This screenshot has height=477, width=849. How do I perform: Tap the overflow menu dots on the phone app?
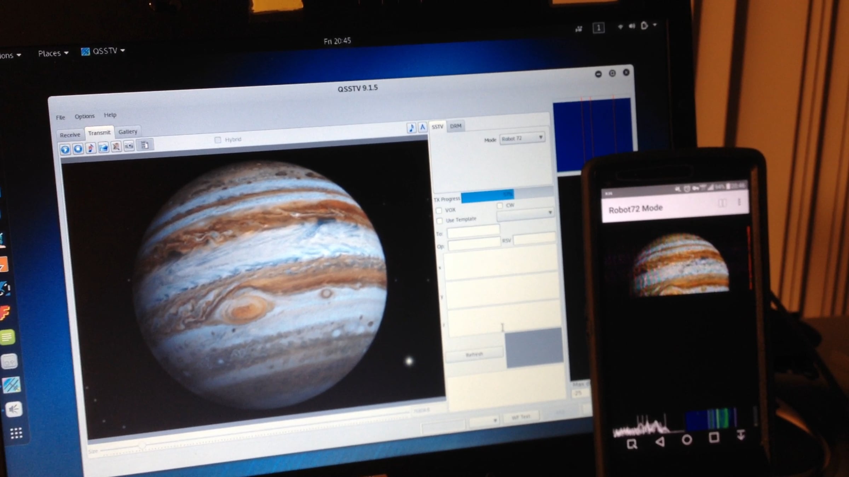[739, 202]
